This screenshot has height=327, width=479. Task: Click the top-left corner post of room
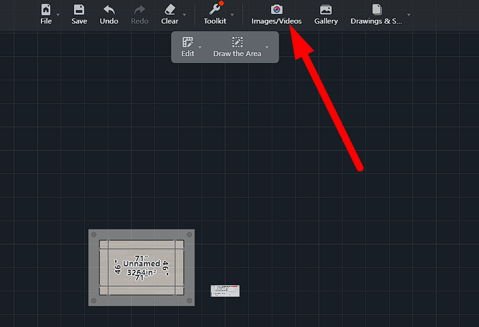click(x=94, y=235)
